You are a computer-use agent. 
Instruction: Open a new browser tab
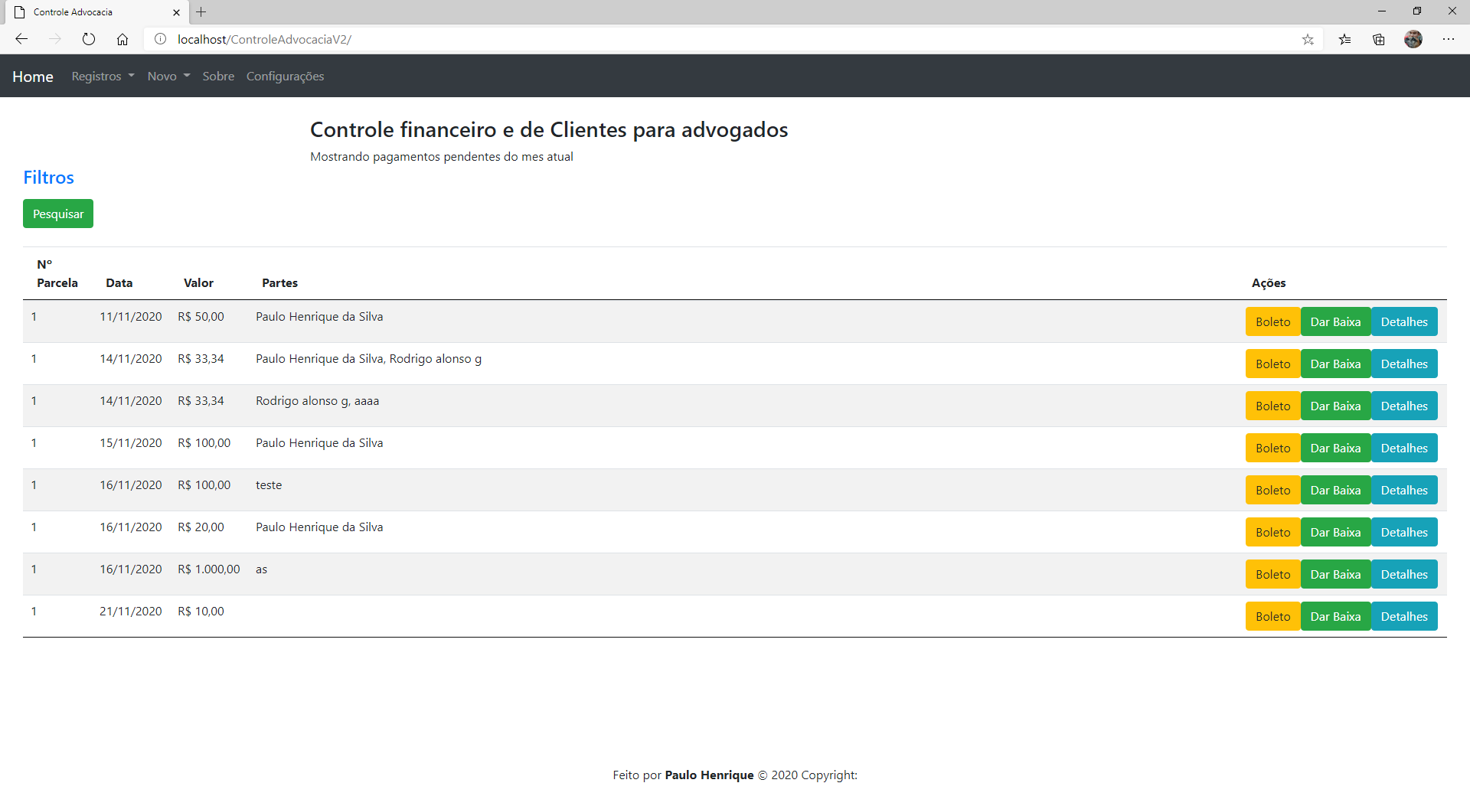(x=201, y=12)
